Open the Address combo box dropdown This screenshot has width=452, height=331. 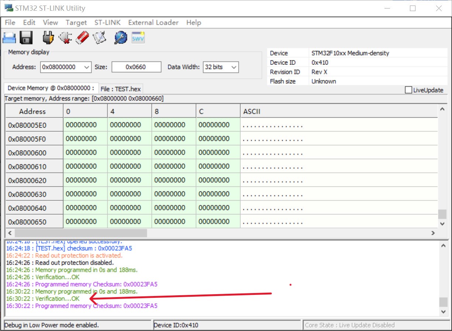tap(87, 67)
